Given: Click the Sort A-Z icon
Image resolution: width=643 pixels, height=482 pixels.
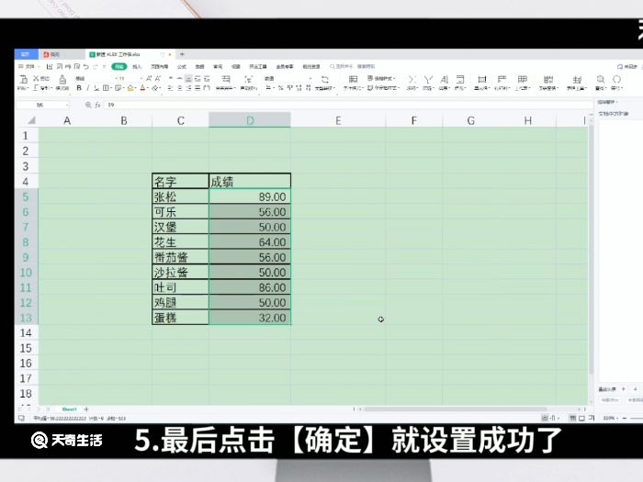Looking at the screenshot, I should click(444, 79).
